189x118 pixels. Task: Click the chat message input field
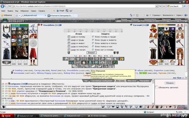coord(36,107)
